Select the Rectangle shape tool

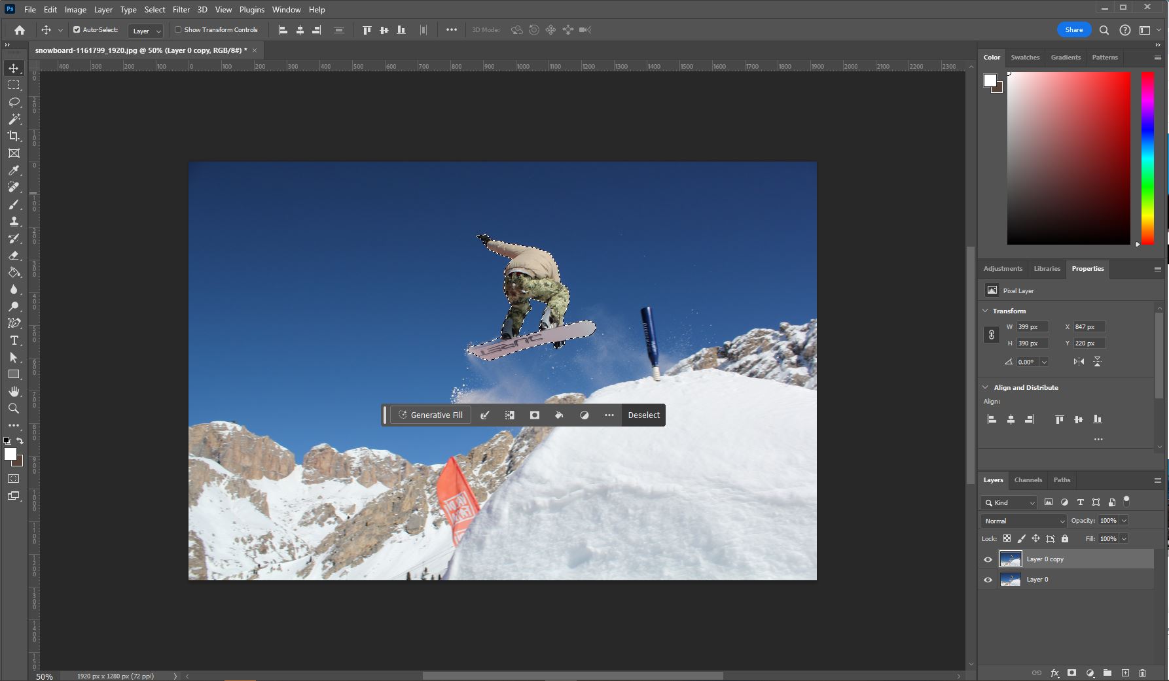point(14,374)
